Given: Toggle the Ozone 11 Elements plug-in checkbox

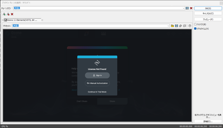Looking at the screenshot, I should point(6,20).
